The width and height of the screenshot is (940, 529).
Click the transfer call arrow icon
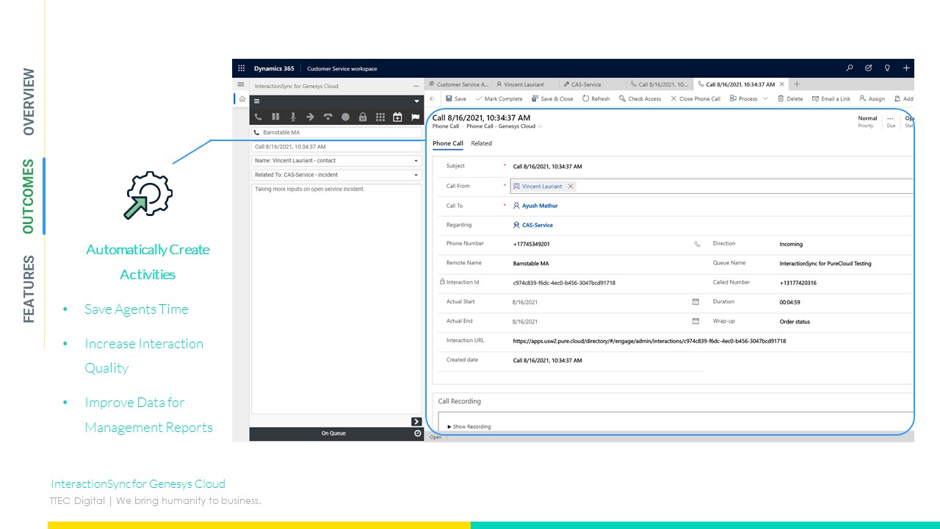(x=310, y=117)
